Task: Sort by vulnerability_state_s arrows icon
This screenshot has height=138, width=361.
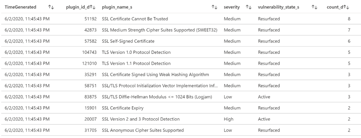Action: pos(314,7)
